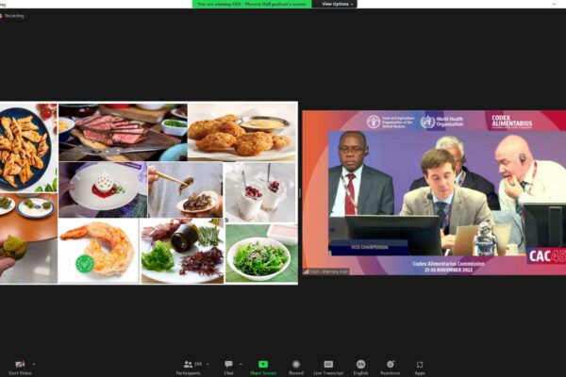Open the Apps icon in the toolbar

tap(420, 366)
